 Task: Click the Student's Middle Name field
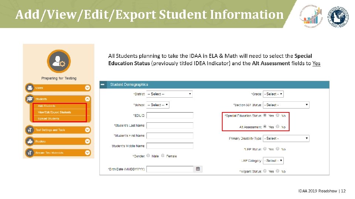click(170, 146)
